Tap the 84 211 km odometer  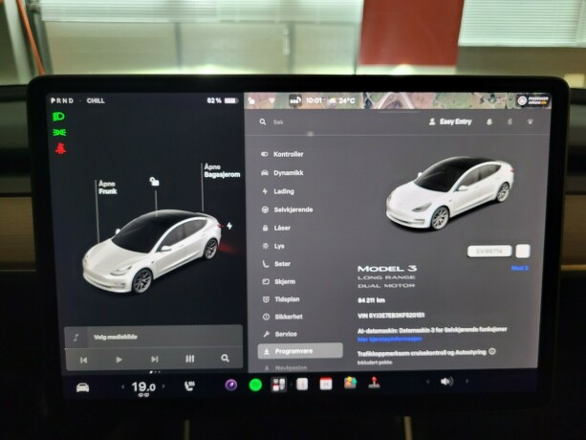[371, 300]
